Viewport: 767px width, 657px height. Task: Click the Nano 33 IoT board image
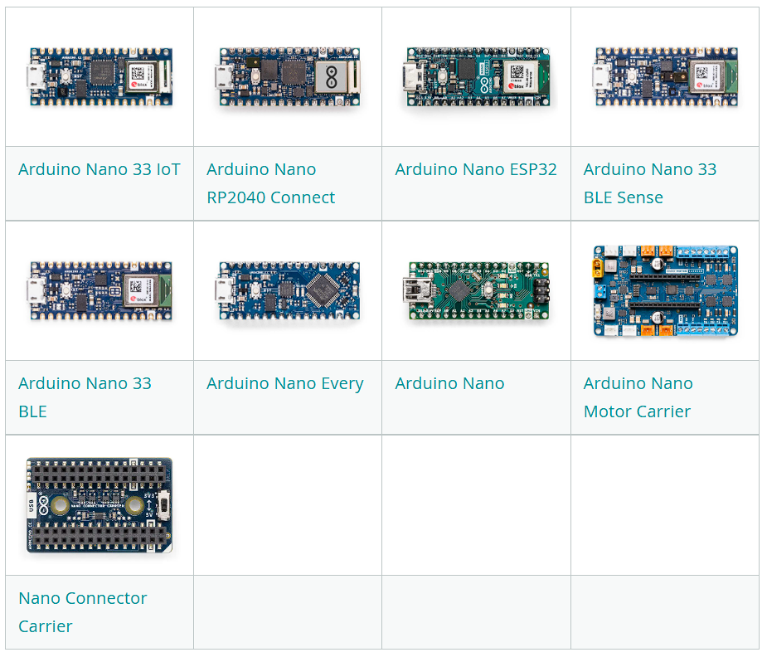(x=100, y=77)
